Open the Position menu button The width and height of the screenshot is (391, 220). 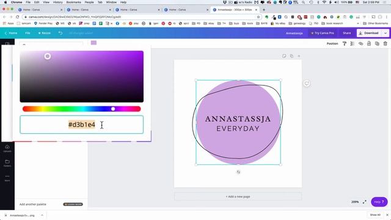[332, 43]
